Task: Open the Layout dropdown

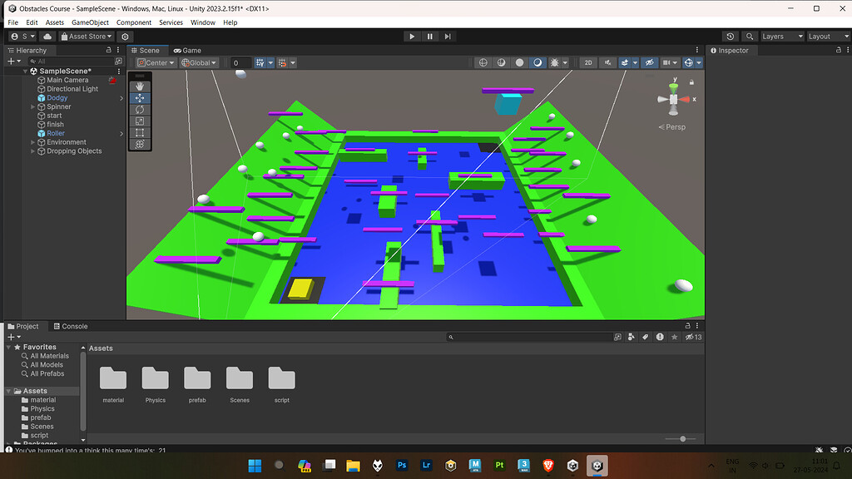Action: [x=828, y=37]
